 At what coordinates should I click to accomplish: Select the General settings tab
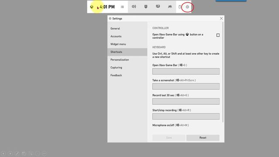(127, 28)
